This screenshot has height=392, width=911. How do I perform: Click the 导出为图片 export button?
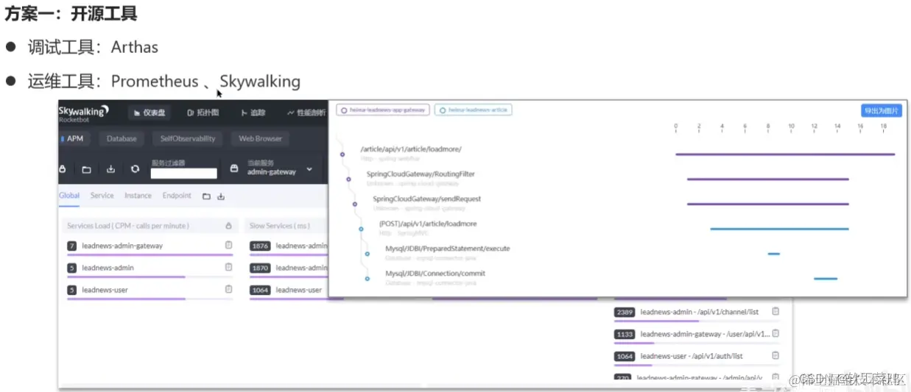(x=882, y=110)
